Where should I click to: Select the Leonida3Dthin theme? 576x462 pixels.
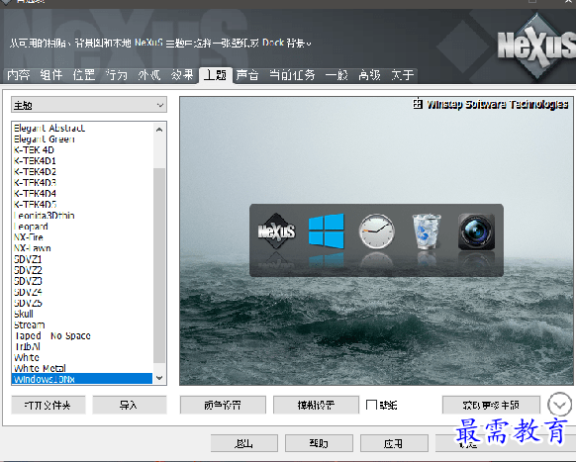(x=82, y=216)
